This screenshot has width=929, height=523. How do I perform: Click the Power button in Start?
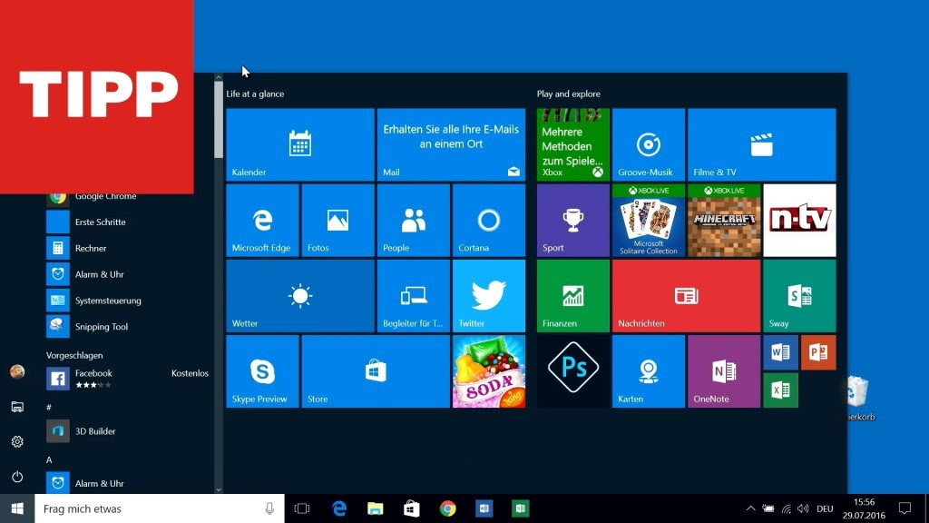17,477
